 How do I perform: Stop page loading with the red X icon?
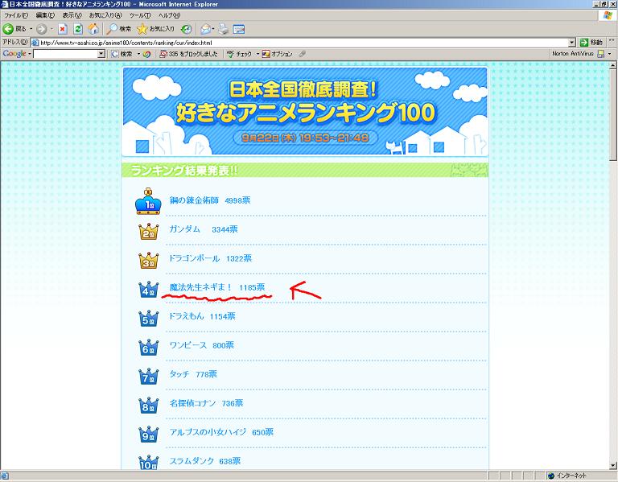coord(63,29)
